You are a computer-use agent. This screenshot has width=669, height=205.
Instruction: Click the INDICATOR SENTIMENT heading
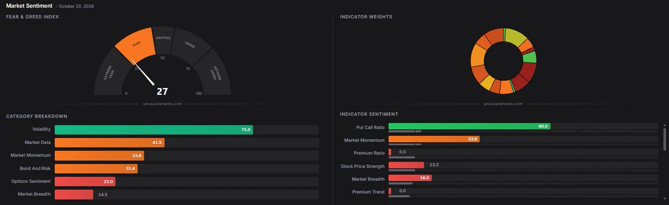point(369,114)
